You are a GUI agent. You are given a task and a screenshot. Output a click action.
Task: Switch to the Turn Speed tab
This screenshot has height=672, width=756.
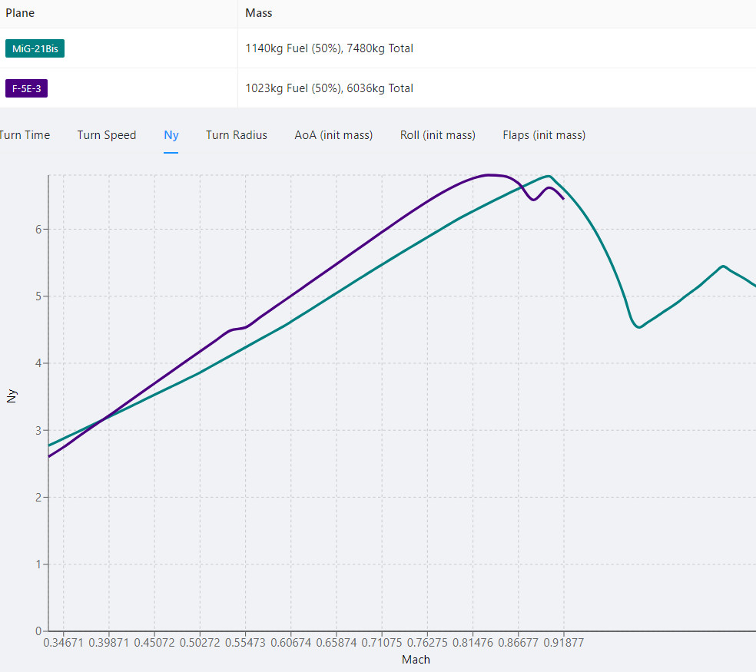107,135
